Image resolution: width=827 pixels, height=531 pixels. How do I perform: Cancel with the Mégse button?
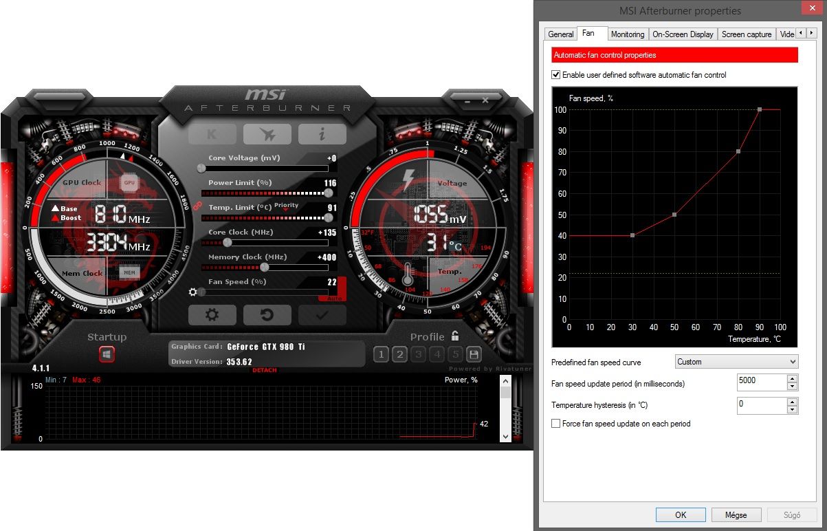736,514
